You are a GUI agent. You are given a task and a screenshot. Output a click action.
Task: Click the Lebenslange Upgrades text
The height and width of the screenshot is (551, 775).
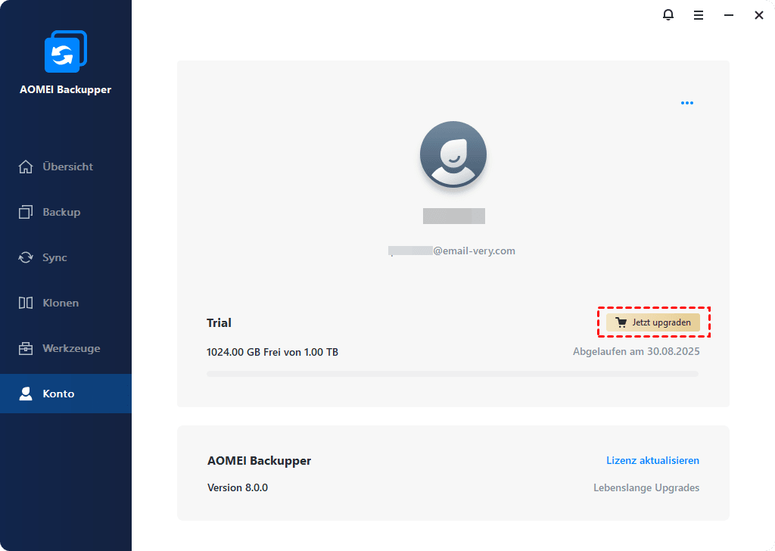646,487
